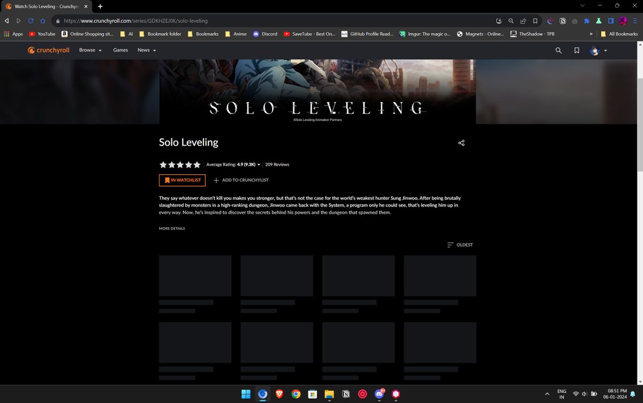Open the Crunchyroll account avatar menu
This screenshot has height=403, width=643.
(598, 50)
